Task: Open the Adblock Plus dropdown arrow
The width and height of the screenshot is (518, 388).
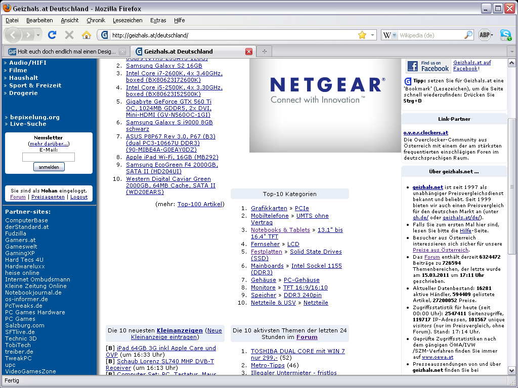Action: pyautogui.click(x=492, y=35)
